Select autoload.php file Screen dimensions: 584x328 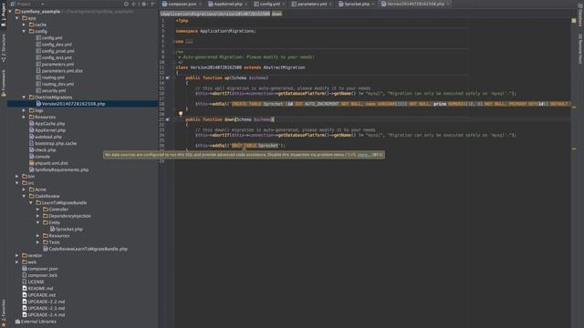pos(46,137)
